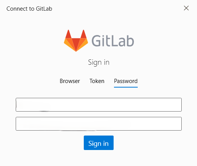Switch to the Token tab
The height and width of the screenshot is (166, 197).
(97, 81)
